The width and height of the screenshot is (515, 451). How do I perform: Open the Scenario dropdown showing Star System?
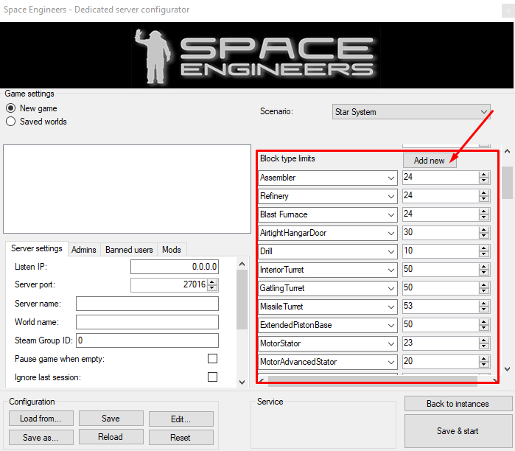(x=412, y=112)
